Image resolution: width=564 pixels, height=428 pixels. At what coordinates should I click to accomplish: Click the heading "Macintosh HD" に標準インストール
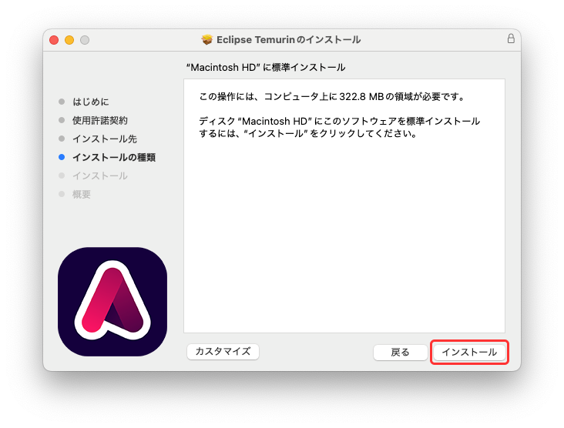pyautogui.click(x=266, y=67)
